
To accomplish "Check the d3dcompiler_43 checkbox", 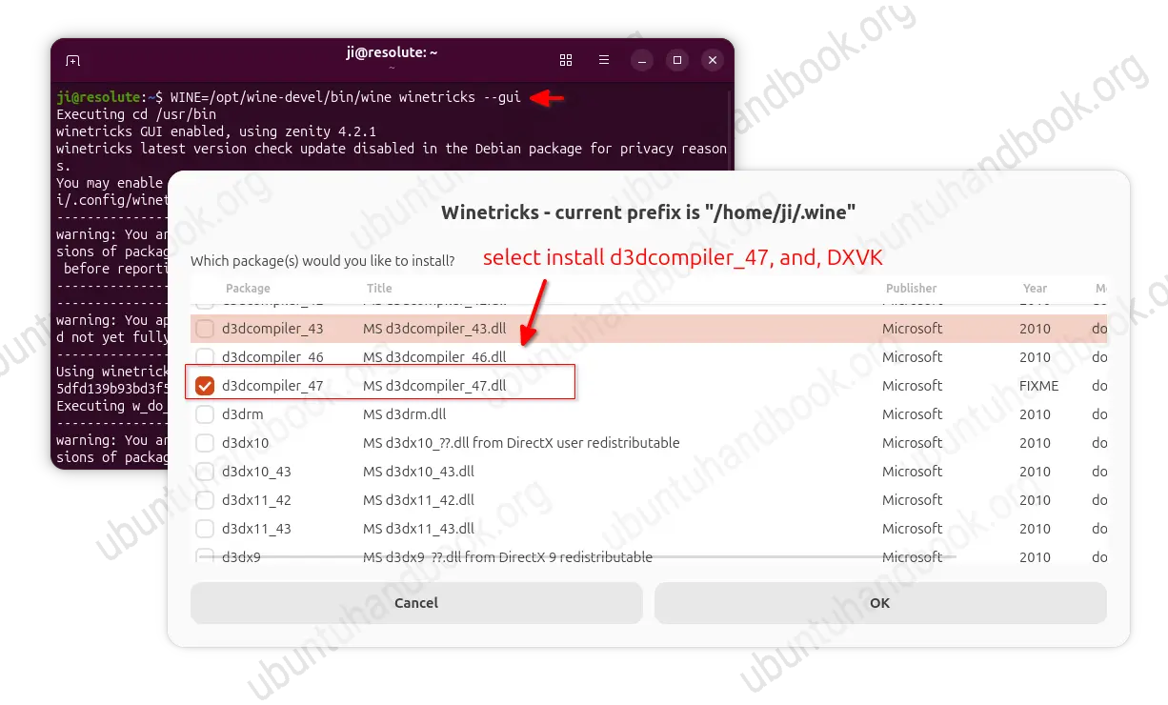I will click(x=205, y=329).
